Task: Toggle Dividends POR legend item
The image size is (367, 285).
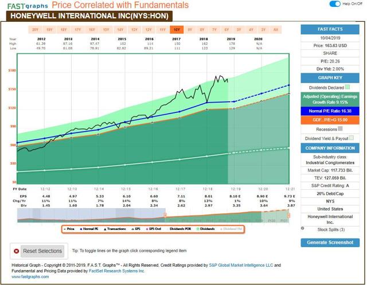Action: point(180,229)
